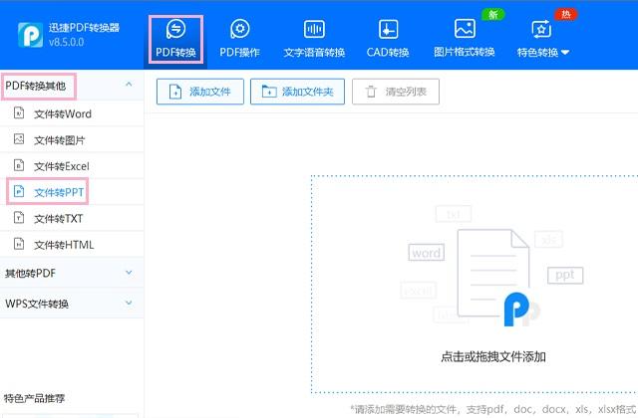Expand the 其他转PDF section chevron

[x=129, y=272]
